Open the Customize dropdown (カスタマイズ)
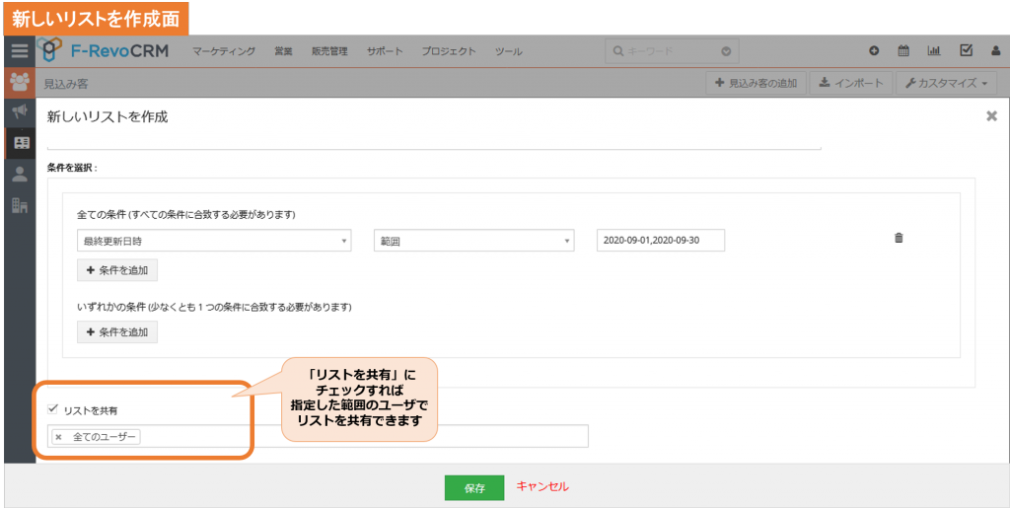The width and height of the screenshot is (1010, 508). pos(946,83)
